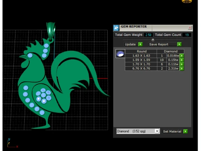This screenshot has width=201, height=151.
Task: Click the Total Gem Weight value 2.58
Action: [148, 35]
